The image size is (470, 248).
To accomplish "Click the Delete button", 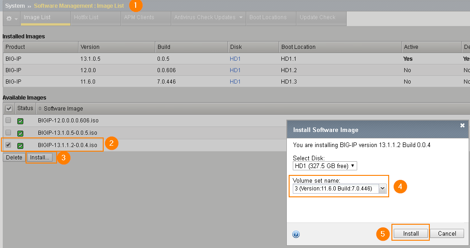I will (x=14, y=158).
